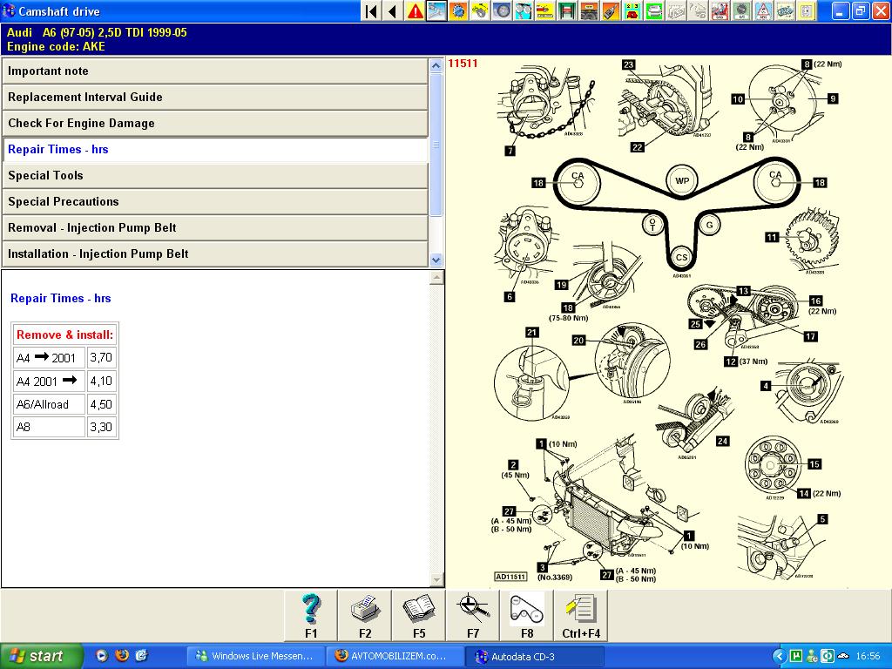Open the Special Tools section

pos(215,176)
